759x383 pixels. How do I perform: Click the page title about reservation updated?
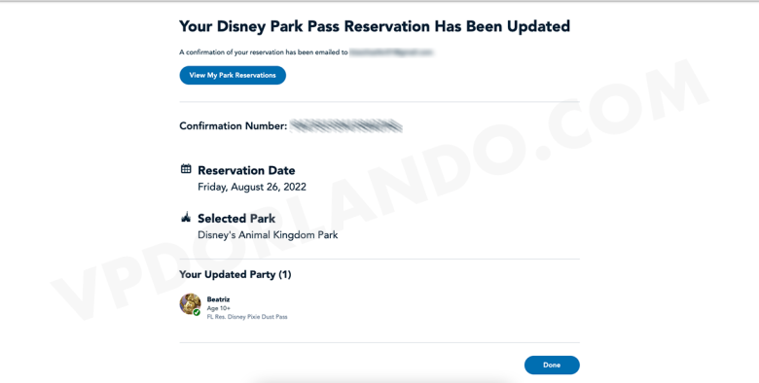click(x=375, y=26)
